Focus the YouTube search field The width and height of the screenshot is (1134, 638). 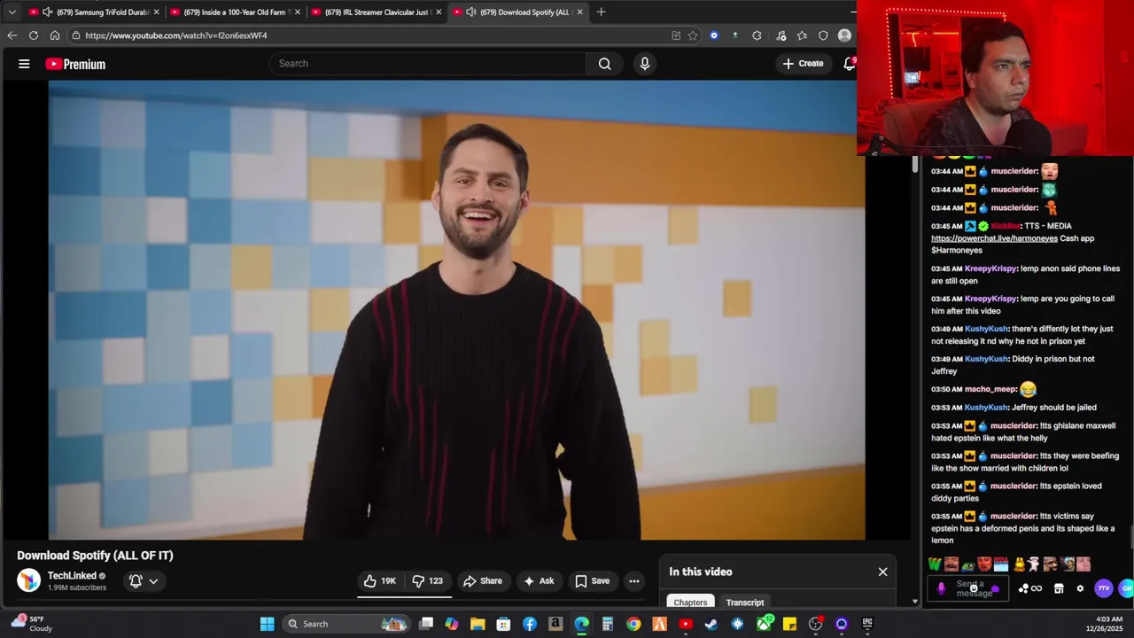pos(428,64)
